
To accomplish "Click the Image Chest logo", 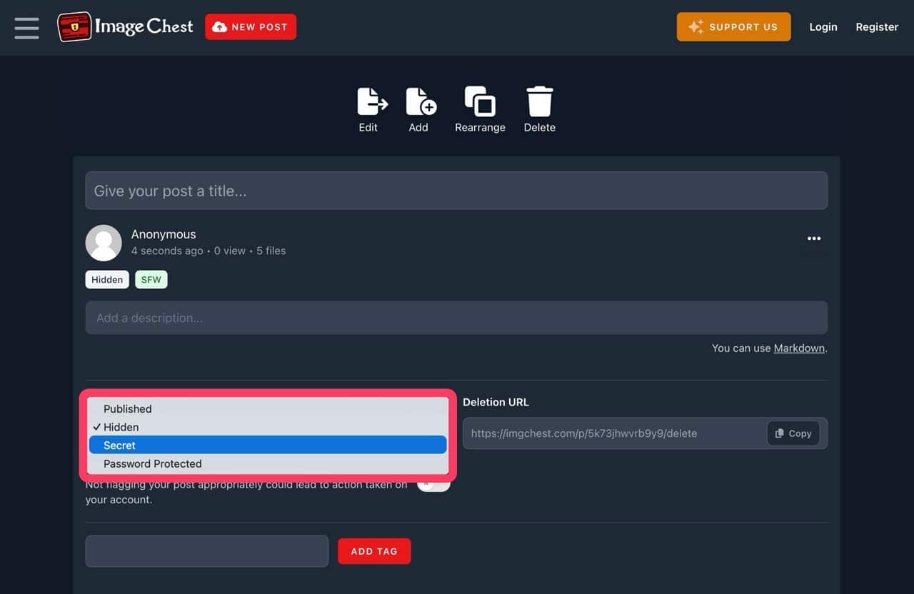I will (x=126, y=27).
